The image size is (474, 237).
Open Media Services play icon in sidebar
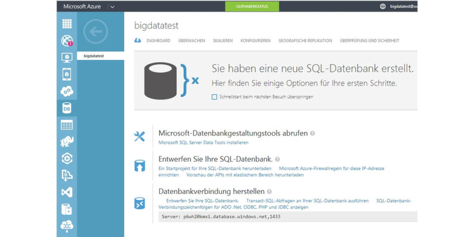[67, 158]
